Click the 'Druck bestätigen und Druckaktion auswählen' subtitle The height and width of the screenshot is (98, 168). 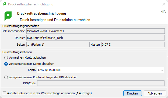55,20
